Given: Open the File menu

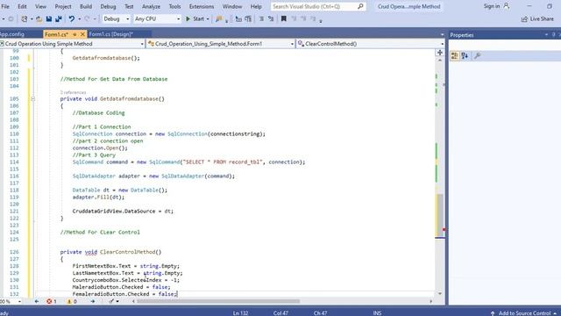Looking at the screenshot, I should point(5,6).
